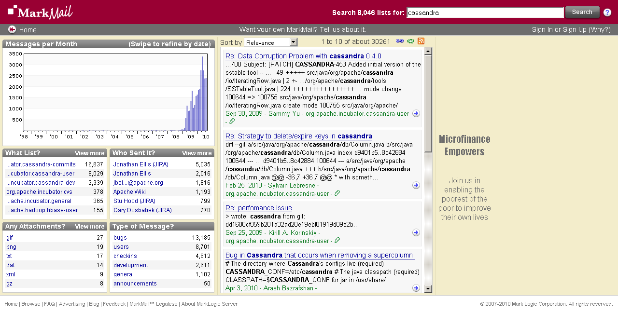
Task: Filter by sender jbel...@apache.org
Action: click(138, 183)
